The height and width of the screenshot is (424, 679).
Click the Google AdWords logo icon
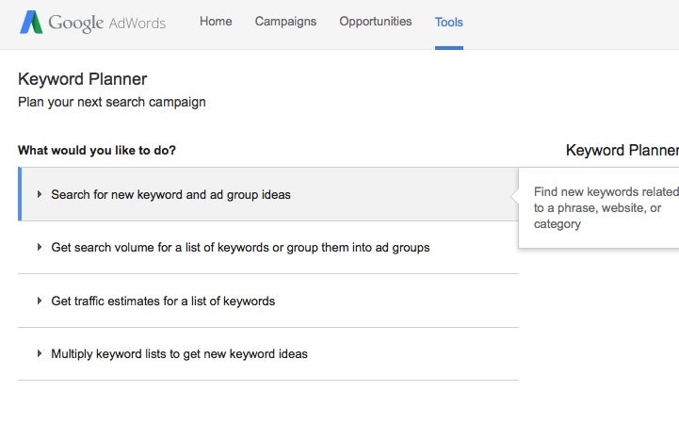(31, 22)
